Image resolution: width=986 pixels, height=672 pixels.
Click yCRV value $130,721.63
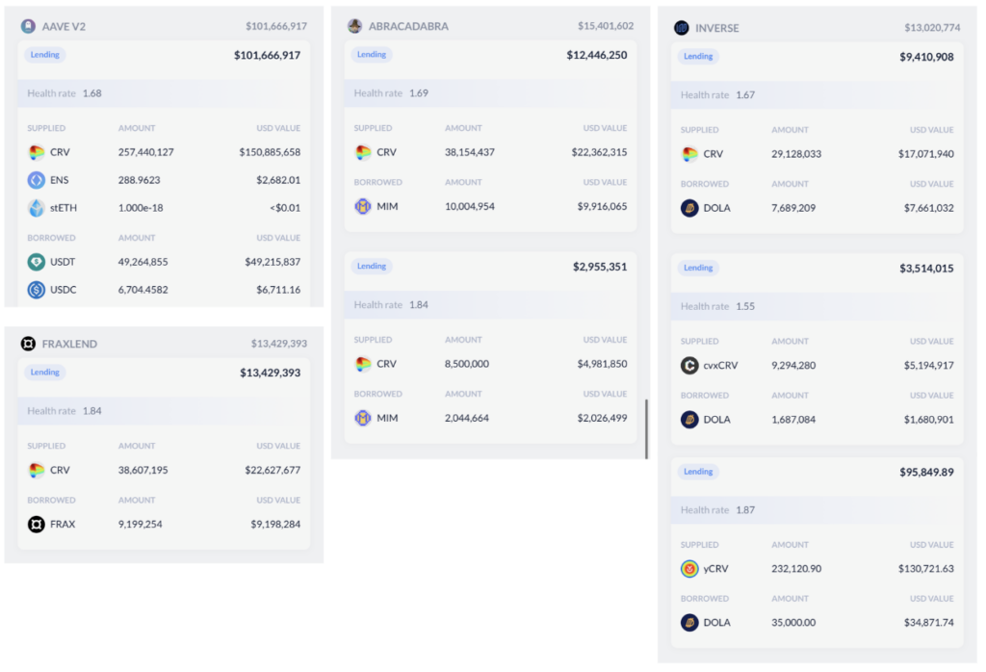[x=926, y=569]
